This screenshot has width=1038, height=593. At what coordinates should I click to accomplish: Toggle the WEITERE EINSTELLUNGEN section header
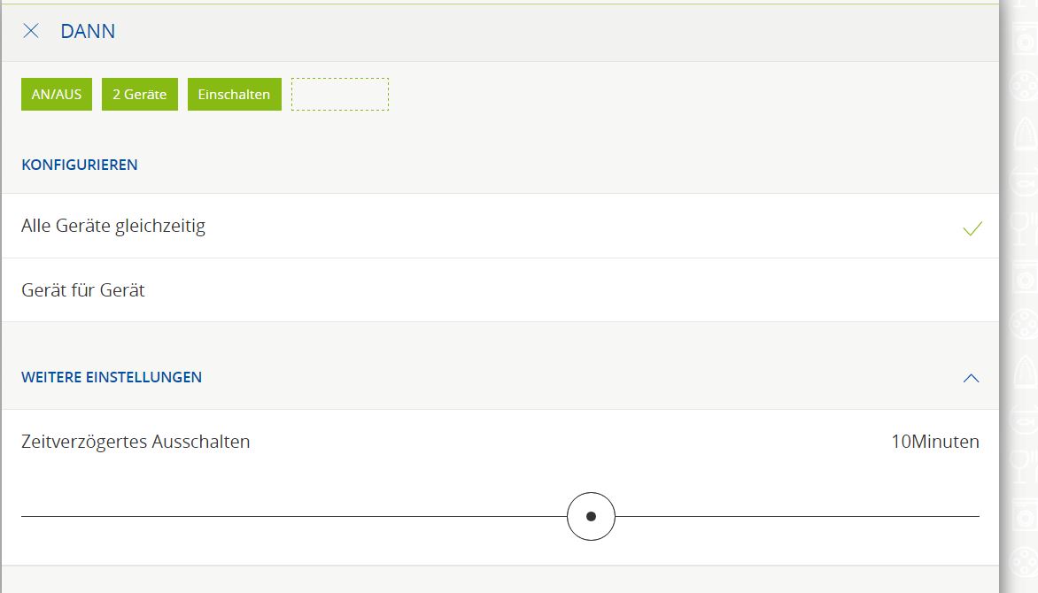(x=112, y=377)
